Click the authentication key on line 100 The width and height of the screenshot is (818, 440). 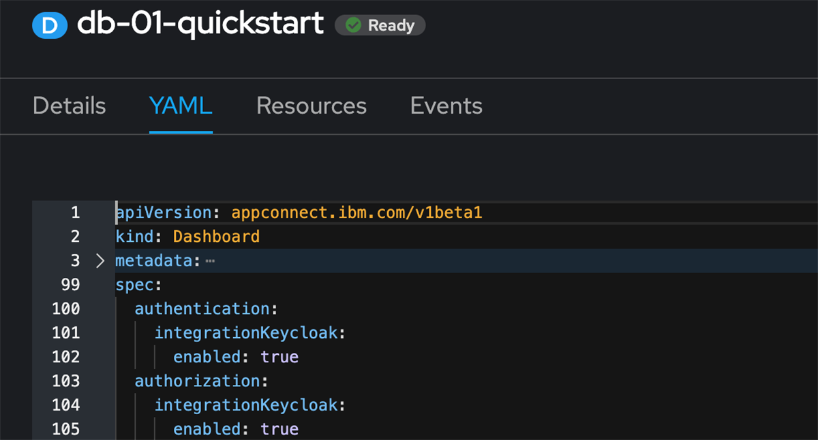[x=202, y=309]
